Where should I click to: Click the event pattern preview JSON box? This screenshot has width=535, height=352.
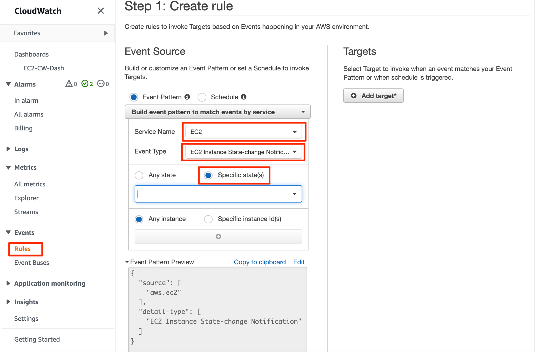point(218,309)
